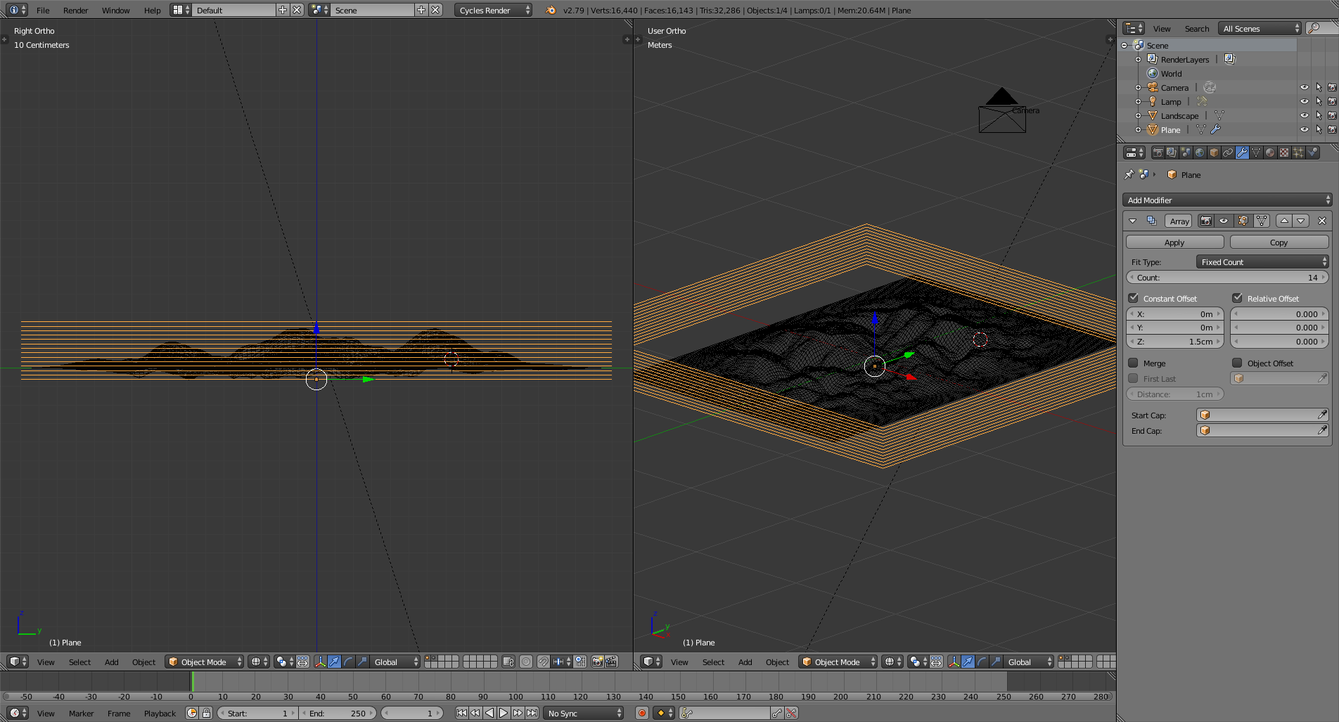Remove the Array modifier with the X
Image resolution: width=1339 pixels, height=722 pixels.
1322,221
